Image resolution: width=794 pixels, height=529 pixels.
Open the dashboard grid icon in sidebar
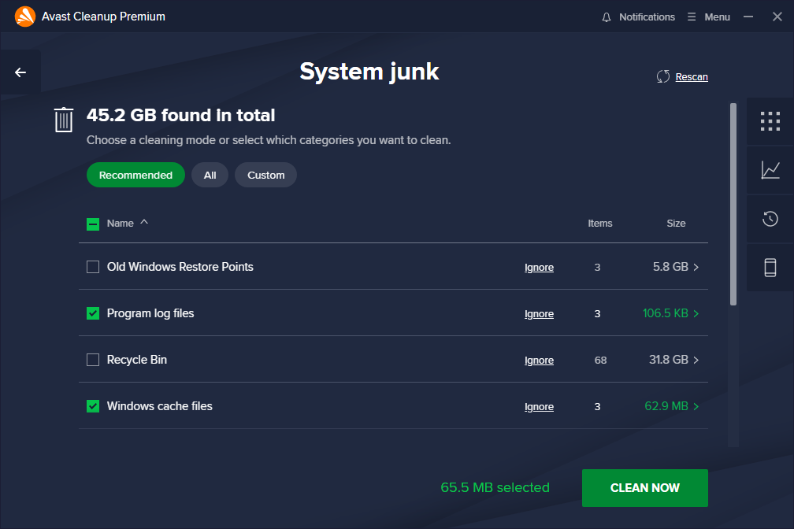click(770, 121)
